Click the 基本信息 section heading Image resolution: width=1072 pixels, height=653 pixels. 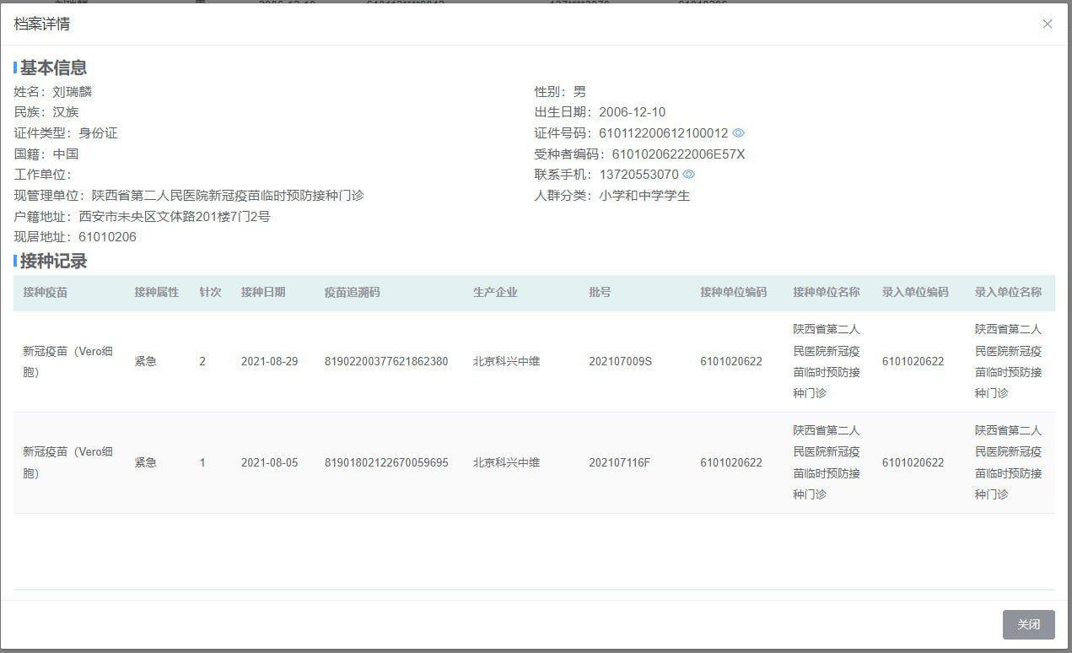point(53,67)
